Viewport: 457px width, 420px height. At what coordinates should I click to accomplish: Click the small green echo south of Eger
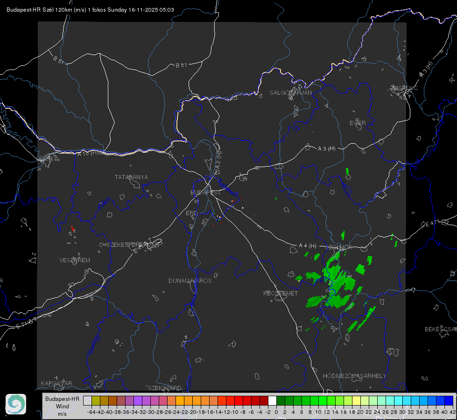click(347, 171)
